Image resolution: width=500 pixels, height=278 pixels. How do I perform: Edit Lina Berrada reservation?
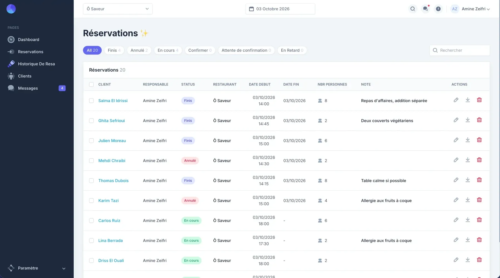pos(456,240)
